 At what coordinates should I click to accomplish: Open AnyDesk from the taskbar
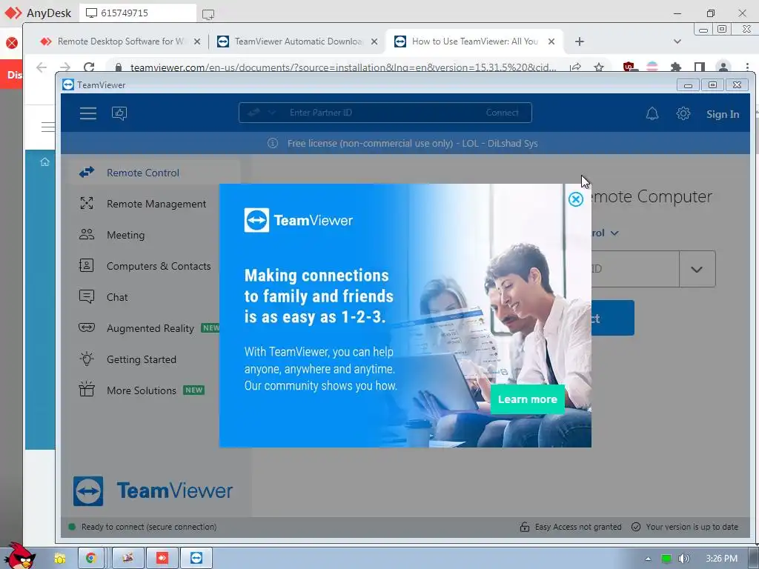pyautogui.click(x=162, y=559)
